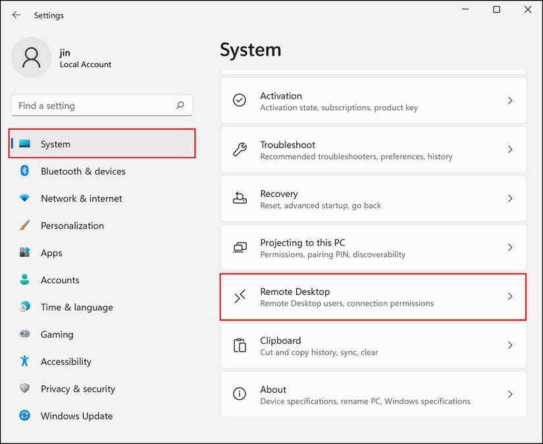Image resolution: width=543 pixels, height=444 pixels.
Task: Click the Clipboard icon in System list
Action: point(240,345)
